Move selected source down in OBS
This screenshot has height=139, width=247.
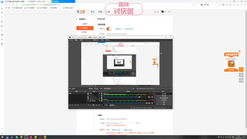tap(99, 105)
